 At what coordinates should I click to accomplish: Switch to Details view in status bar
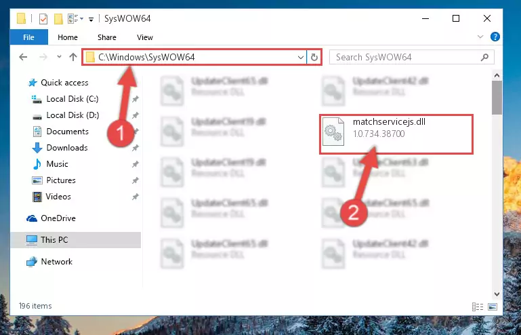[478, 307]
